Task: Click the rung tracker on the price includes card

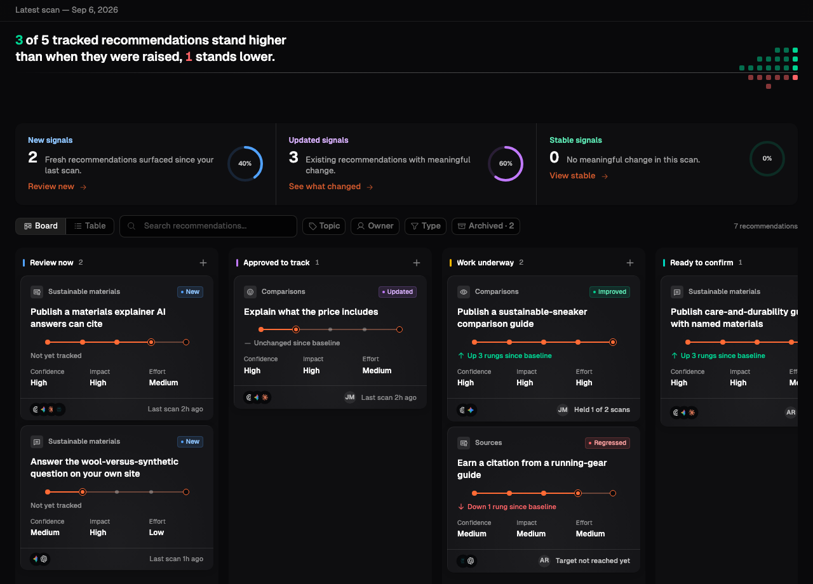Action: [x=330, y=329]
